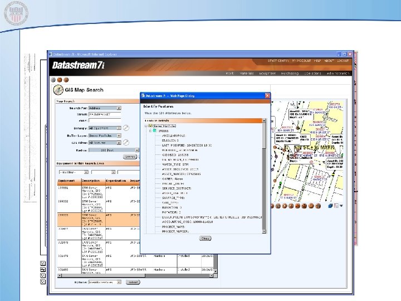
Task: Click the dialog scrollbar up arrow
Action: click(264, 120)
